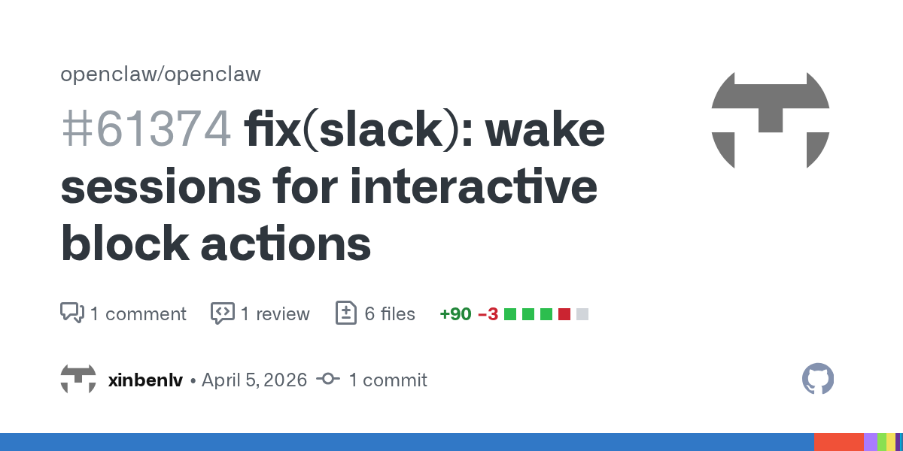Click the red diffstat square
This screenshot has width=903, height=451.
(x=564, y=314)
